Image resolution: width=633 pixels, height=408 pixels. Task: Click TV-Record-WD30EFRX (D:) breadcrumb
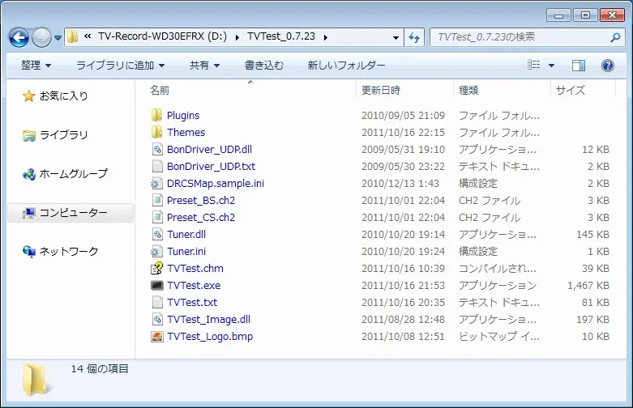point(162,36)
